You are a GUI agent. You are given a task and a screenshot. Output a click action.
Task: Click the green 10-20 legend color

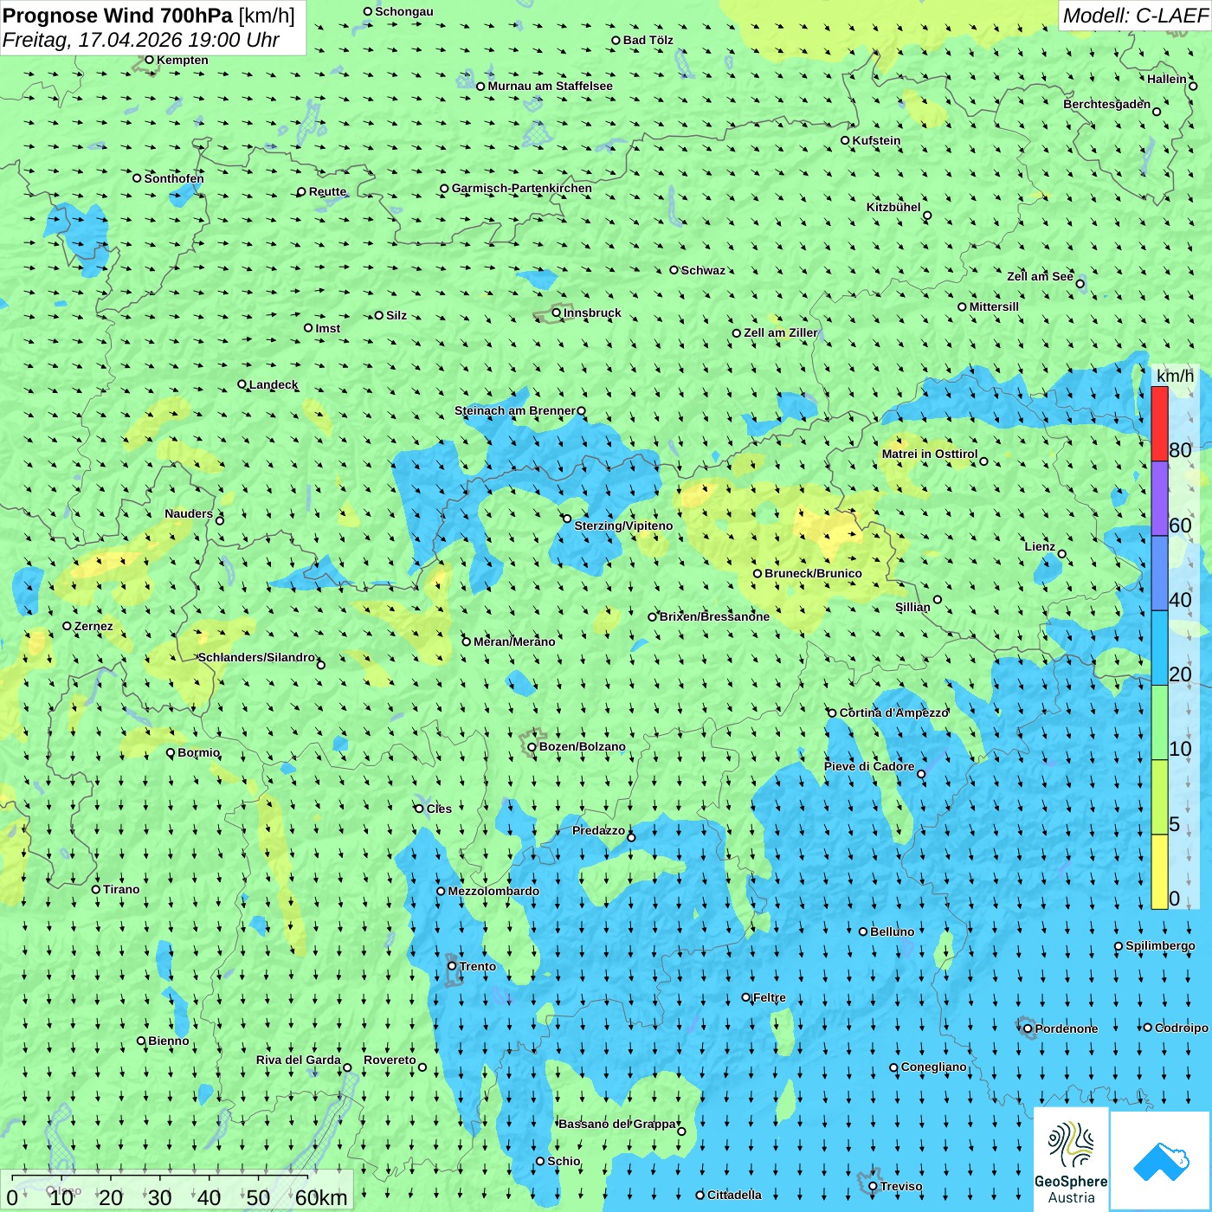(x=1159, y=723)
